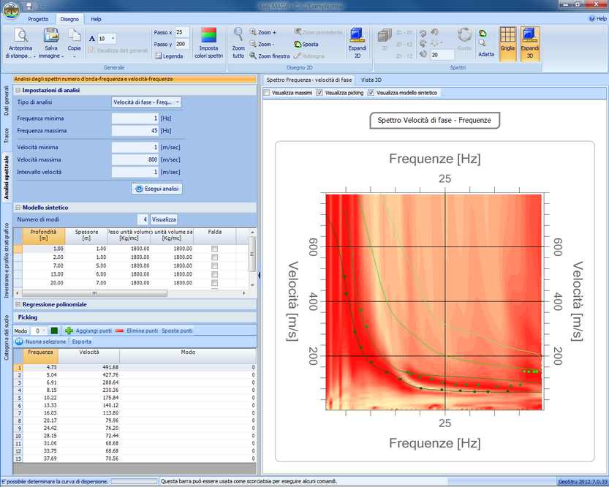Viewport: 609px width, 487px height.
Task: Click the Esporta button
Action: [x=82, y=341]
